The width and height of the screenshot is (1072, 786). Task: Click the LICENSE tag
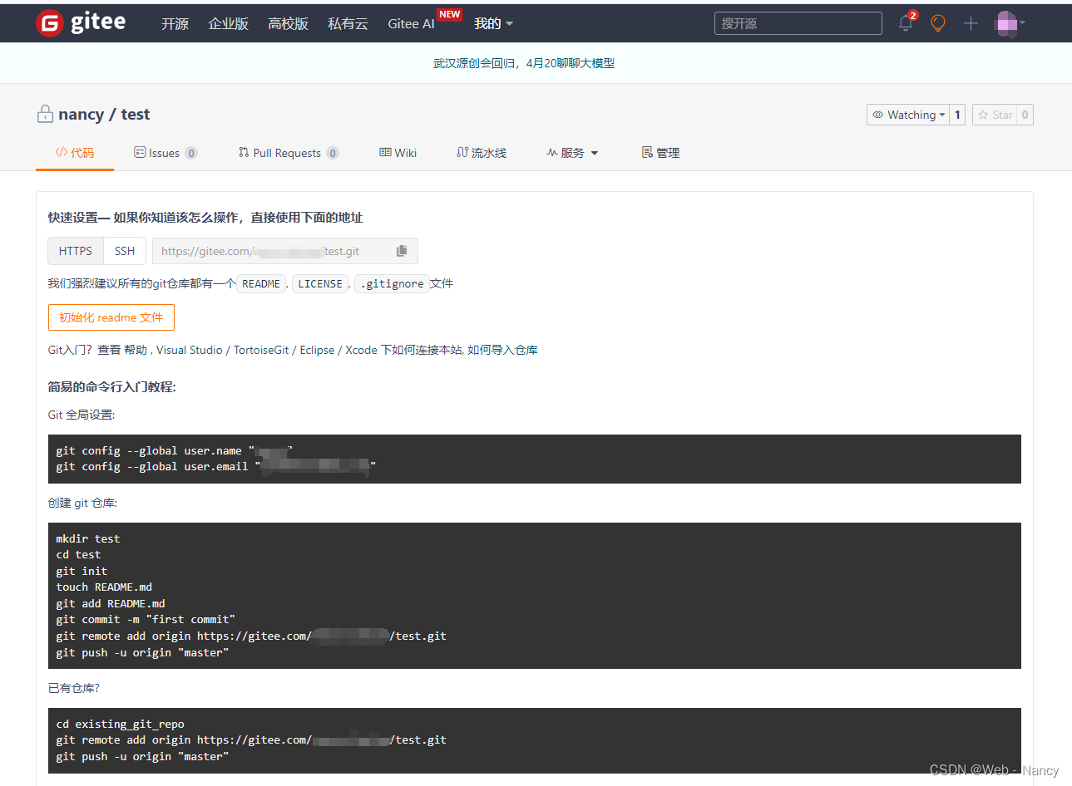320,284
